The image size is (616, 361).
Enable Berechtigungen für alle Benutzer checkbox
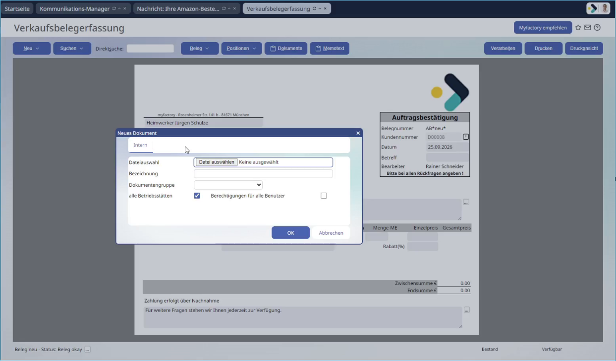pos(324,196)
